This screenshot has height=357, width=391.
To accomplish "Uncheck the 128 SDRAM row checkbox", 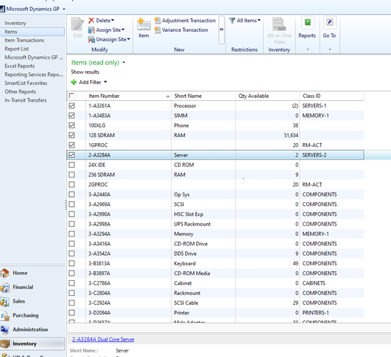I will pyautogui.click(x=72, y=135).
